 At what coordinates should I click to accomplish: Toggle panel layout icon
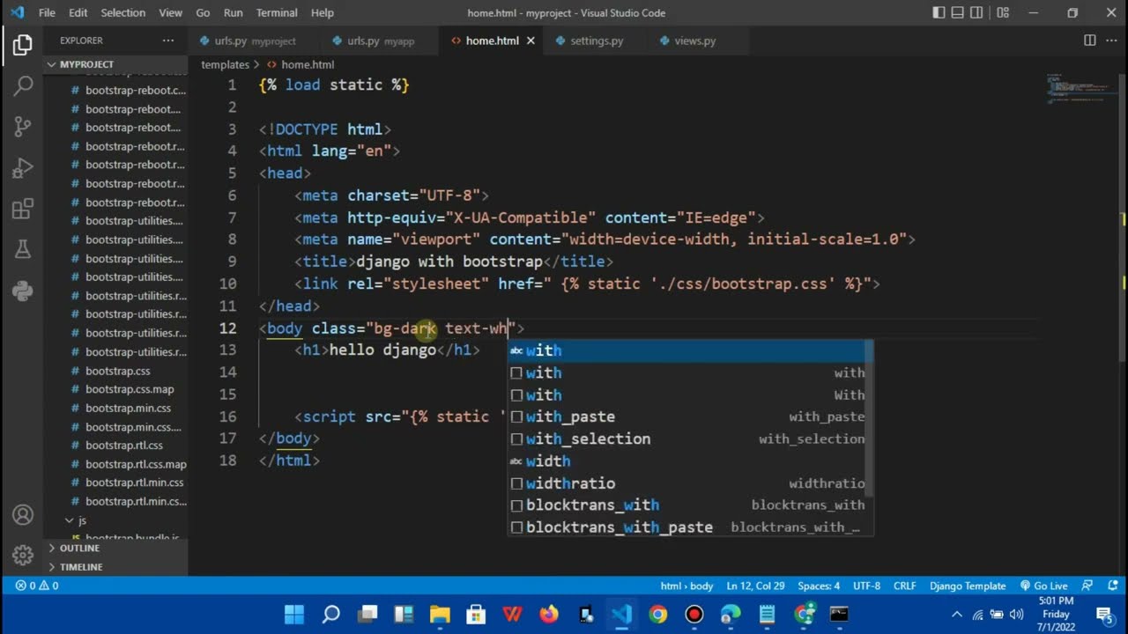coord(958,12)
